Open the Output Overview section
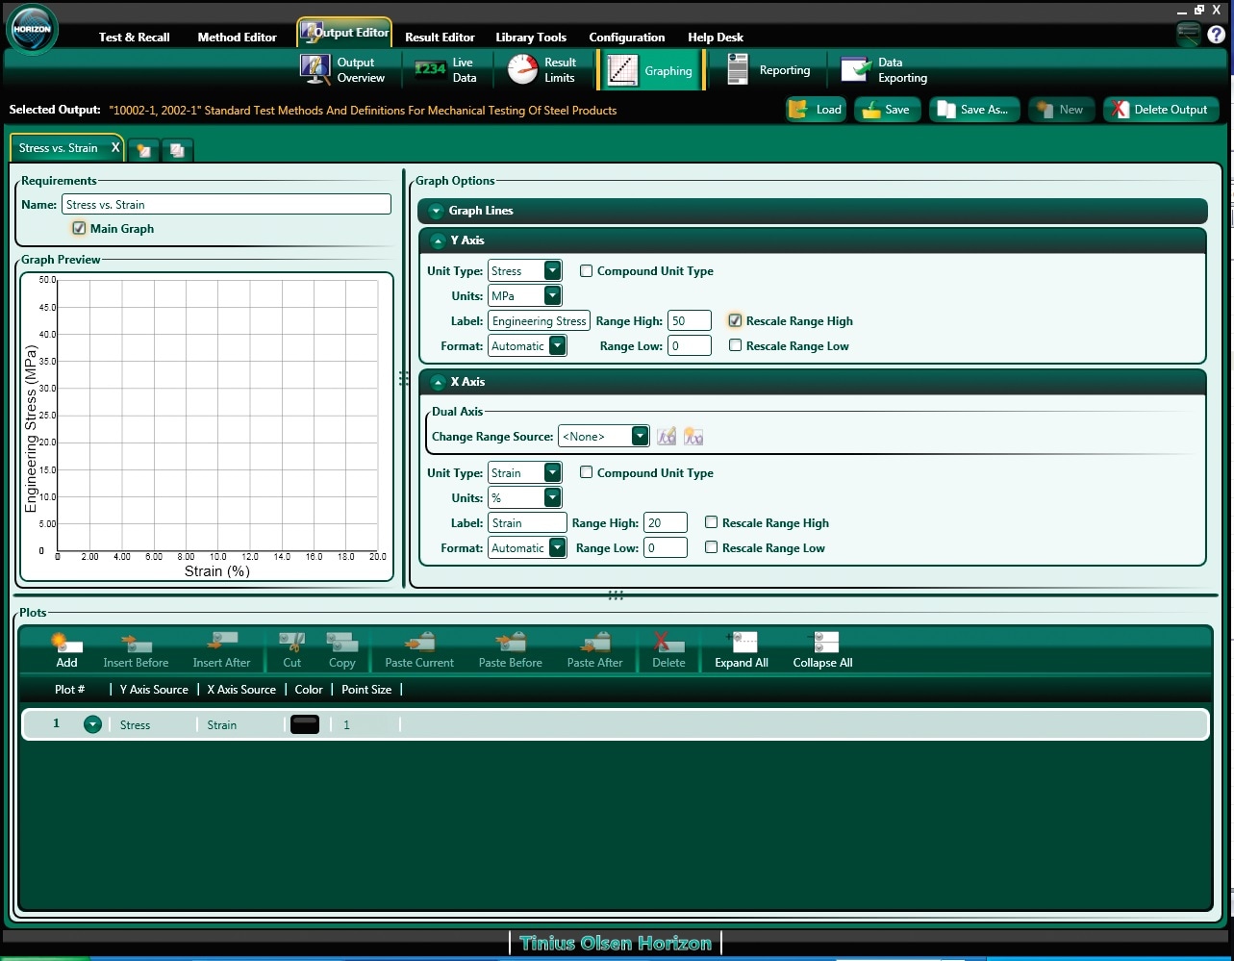The image size is (1234, 961). [342, 70]
